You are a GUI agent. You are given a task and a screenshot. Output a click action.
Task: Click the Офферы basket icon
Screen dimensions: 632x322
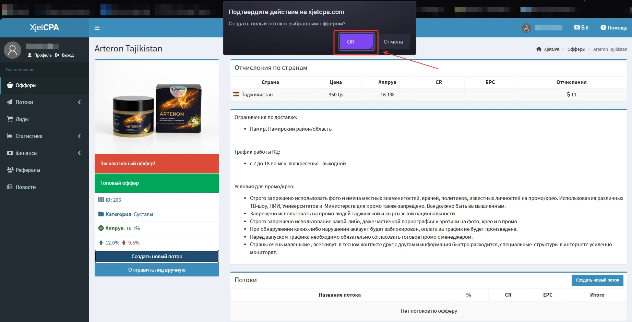coord(10,85)
